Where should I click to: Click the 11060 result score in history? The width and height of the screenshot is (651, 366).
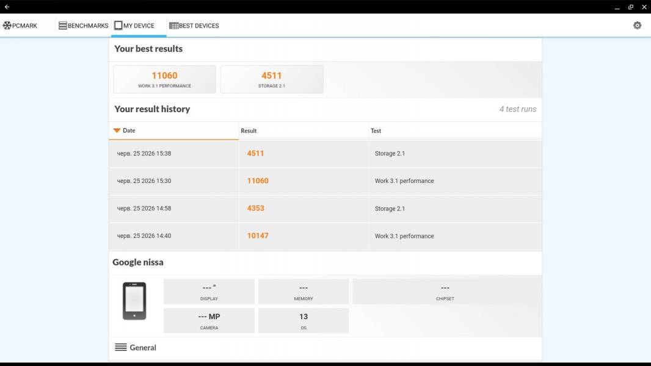[258, 181]
